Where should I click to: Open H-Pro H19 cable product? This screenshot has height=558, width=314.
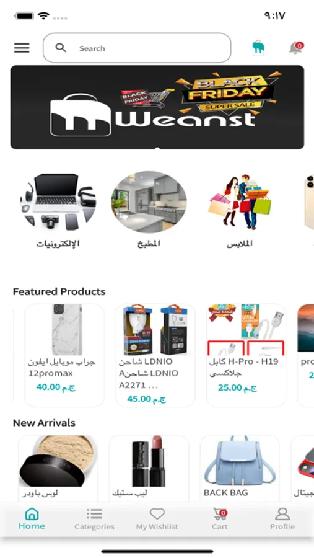click(x=246, y=355)
